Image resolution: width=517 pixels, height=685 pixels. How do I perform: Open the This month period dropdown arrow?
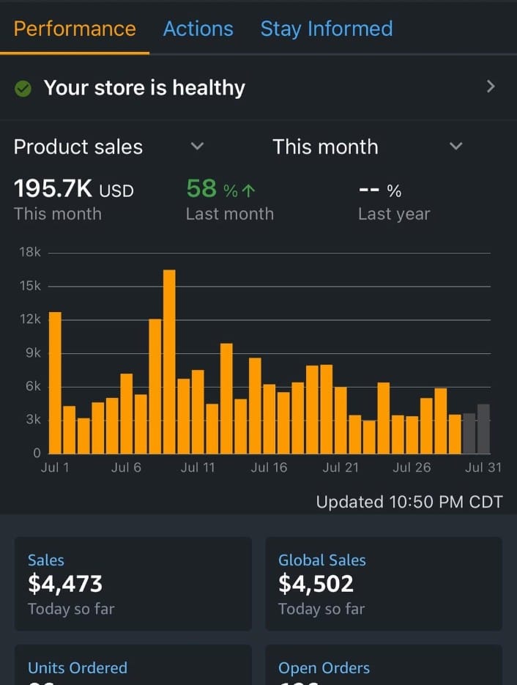click(455, 147)
